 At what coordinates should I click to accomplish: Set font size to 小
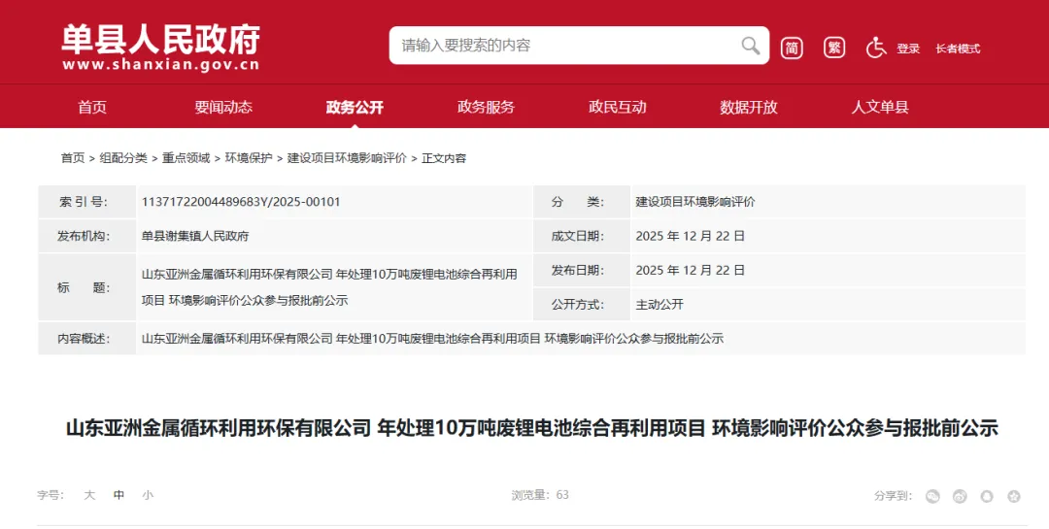148,496
